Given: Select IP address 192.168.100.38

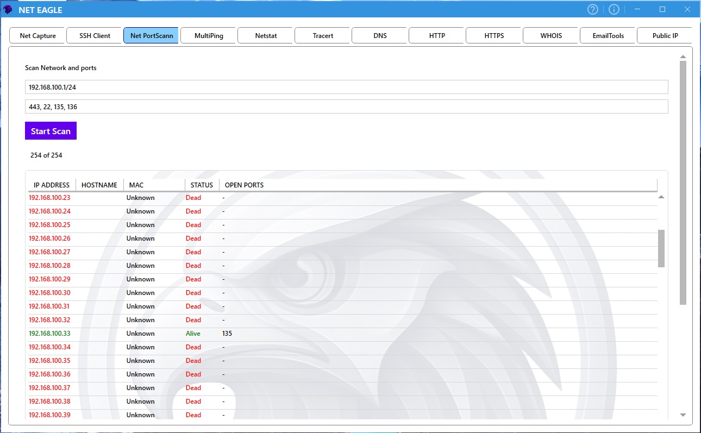Looking at the screenshot, I should coord(49,401).
